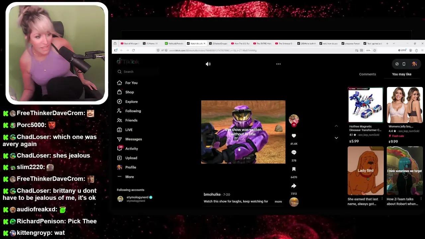Switch to the (1) Home / X tab
Image resolution: width=425 pixels, height=239 pixels.
152,43
